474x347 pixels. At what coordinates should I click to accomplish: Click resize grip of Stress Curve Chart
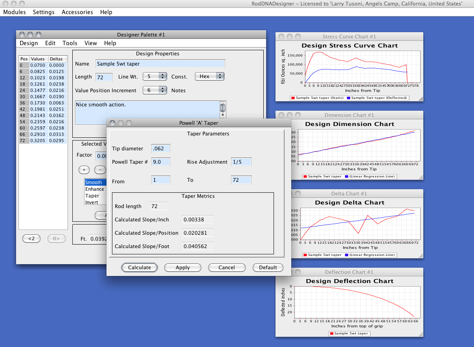coord(421,99)
